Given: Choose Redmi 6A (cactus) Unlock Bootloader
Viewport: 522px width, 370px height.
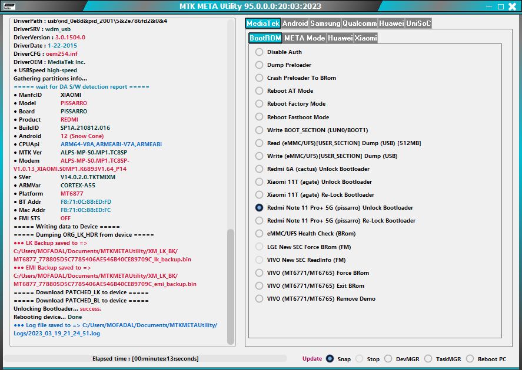Looking at the screenshot, I should pos(312,169).
